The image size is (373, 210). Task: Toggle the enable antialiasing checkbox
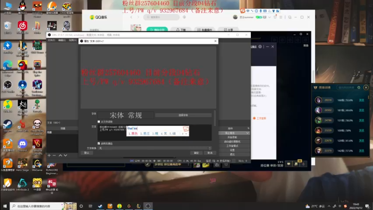tap(99, 144)
